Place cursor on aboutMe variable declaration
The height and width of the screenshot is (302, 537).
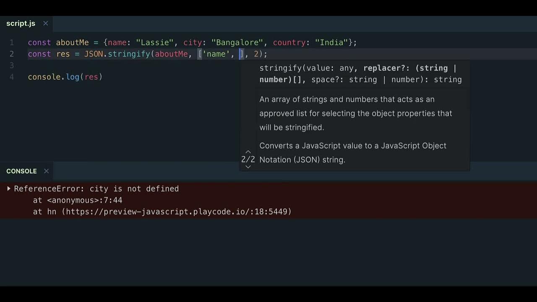[73, 43]
